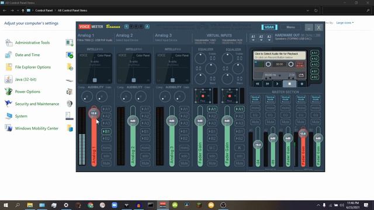Open A1 hardware out device dropdown
This screenshot has height=210, width=374.
click(253, 38)
